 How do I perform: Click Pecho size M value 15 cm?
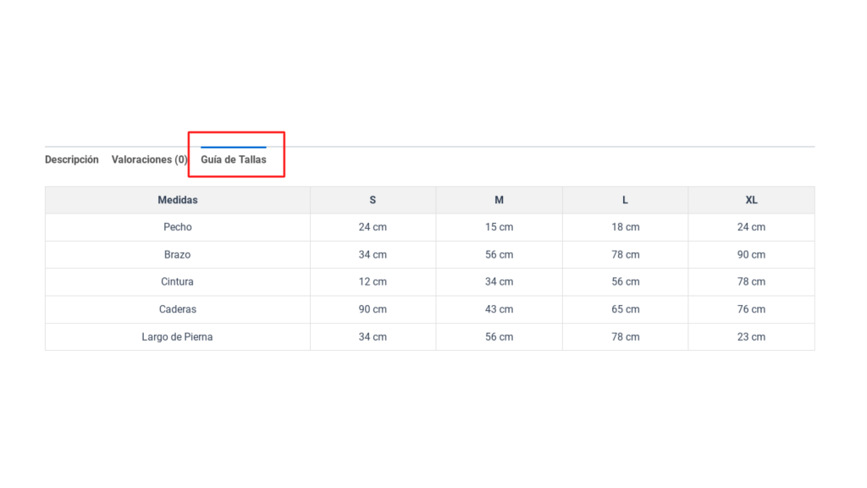click(x=500, y=227)
